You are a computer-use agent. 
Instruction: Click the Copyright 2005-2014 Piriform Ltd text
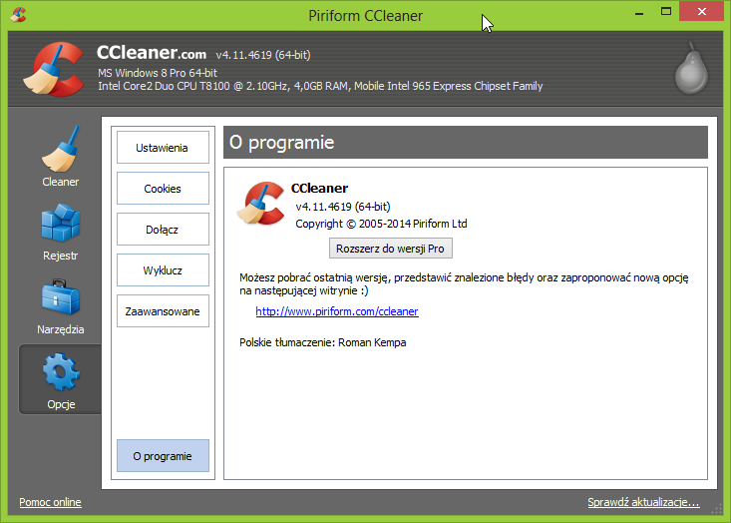coord(381,224)
